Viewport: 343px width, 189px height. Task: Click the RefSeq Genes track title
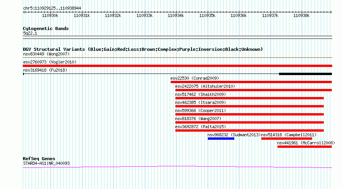click(39, 159)
